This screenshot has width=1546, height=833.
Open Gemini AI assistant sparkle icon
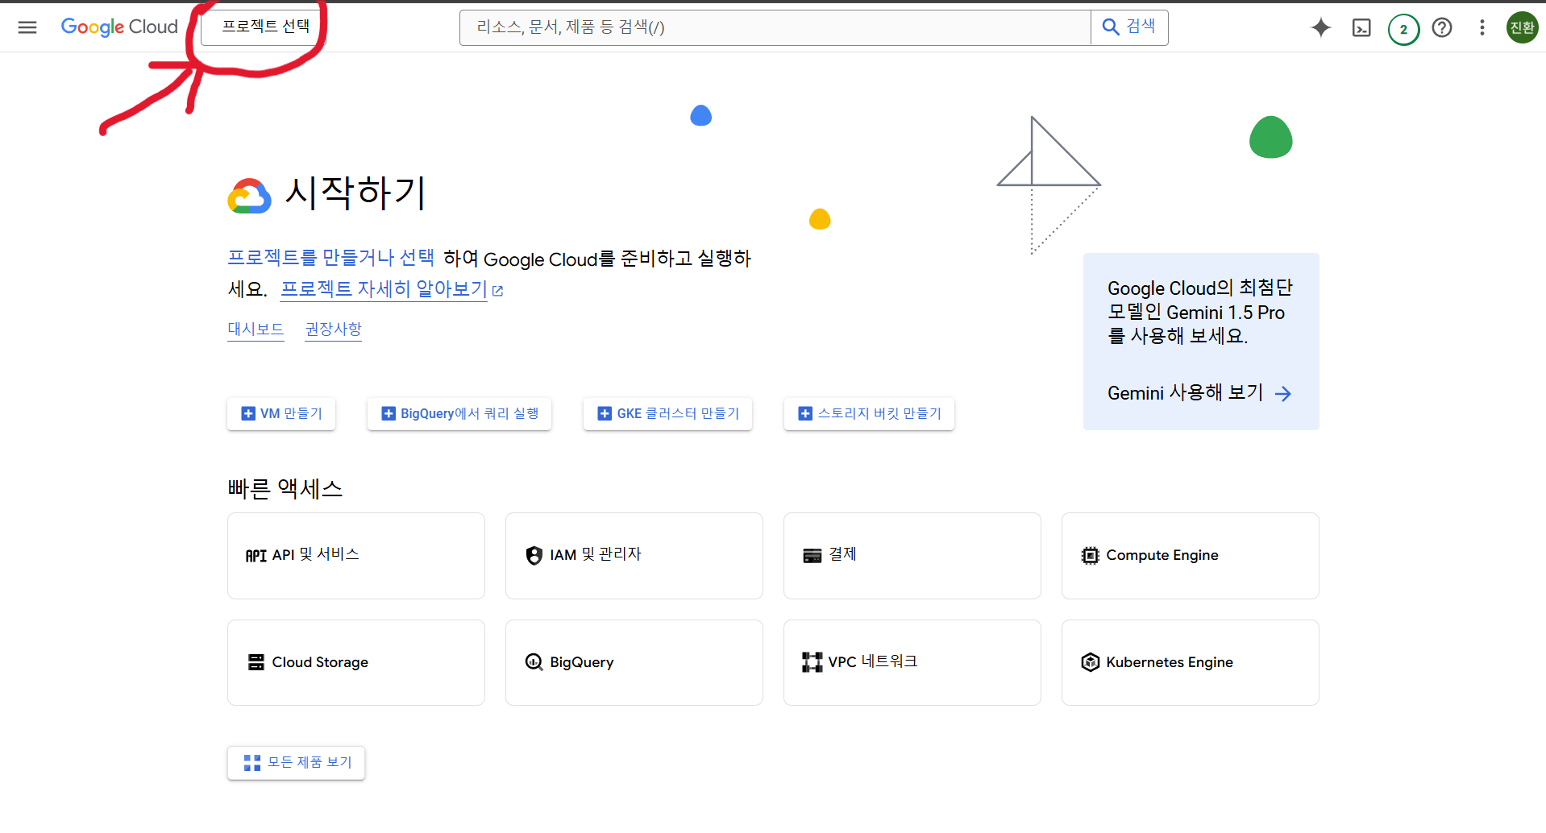pos(1320,27)
